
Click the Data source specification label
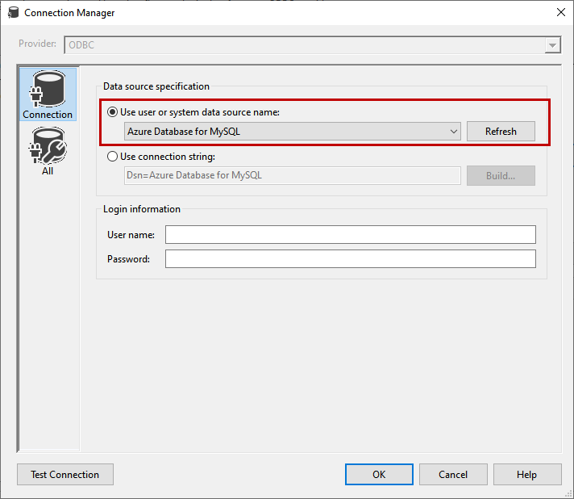click(156, 86)
